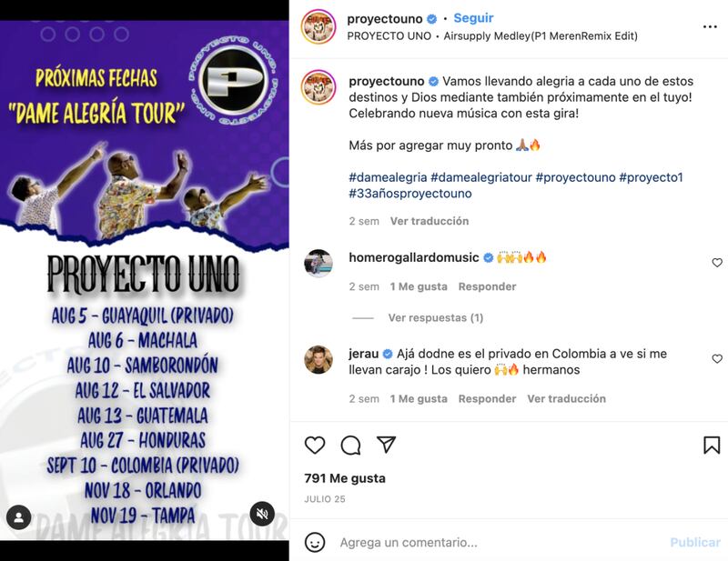Screen dimensions: 728x561
Task: Like homerogallardomusic's comment
Action: click(717, 263)
